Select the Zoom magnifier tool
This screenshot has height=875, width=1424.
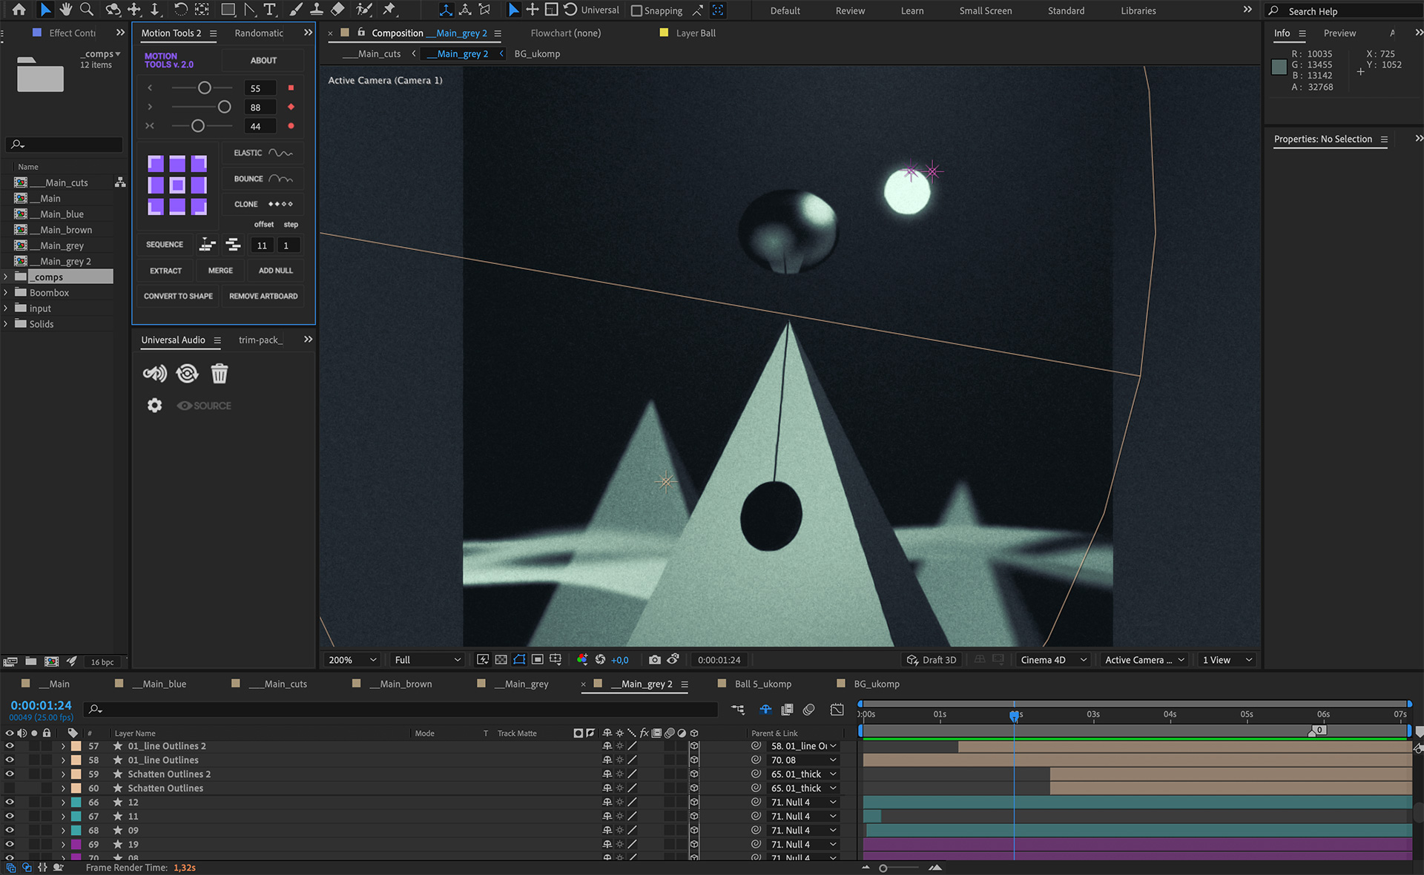pyautogui.click(x=87, y=10)
